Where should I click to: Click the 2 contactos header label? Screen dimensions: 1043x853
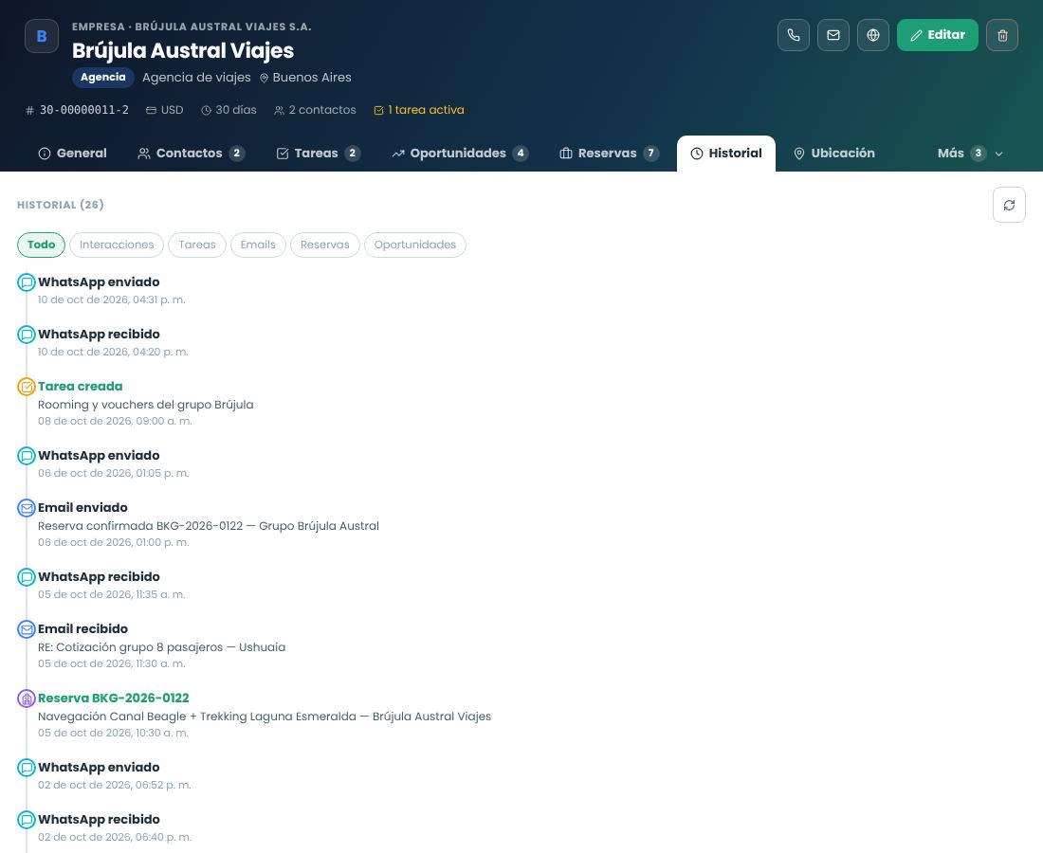click(316, 110)
